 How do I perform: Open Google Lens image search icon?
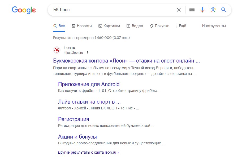click(213, 10)
